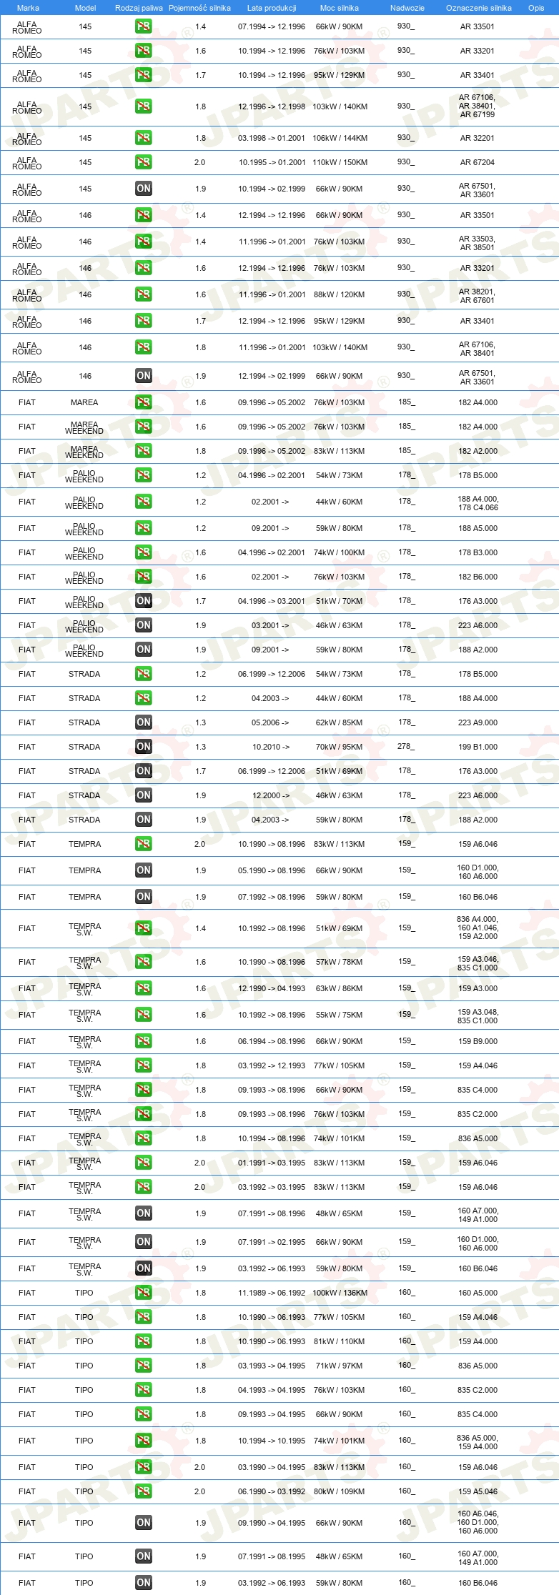
Task: Click power value 71kW / 97KM
Action: coord(340,1366)
